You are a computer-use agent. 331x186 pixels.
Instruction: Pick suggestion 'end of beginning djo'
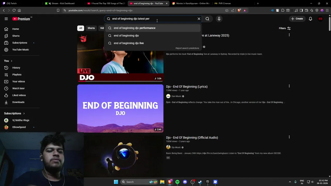[x=153, y=36]
